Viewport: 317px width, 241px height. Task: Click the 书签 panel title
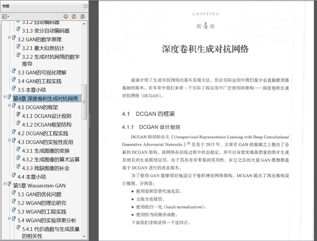click(x=6, y=6)
